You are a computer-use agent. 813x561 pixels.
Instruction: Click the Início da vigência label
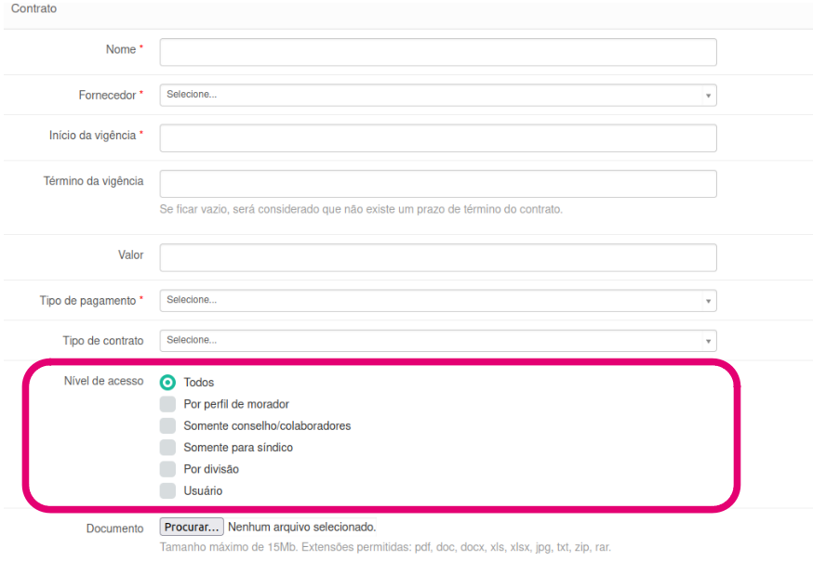pos(92,136)
